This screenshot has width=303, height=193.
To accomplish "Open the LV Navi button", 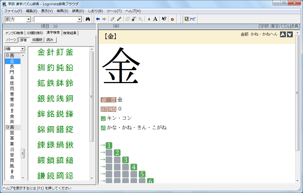I will [x=190, y=19].
